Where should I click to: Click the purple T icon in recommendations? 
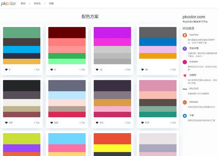[x=185, y=49]
